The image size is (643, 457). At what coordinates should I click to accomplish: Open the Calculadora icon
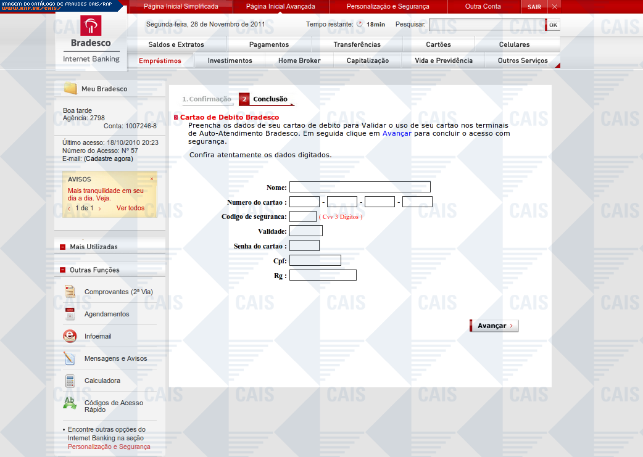[70, 381]
